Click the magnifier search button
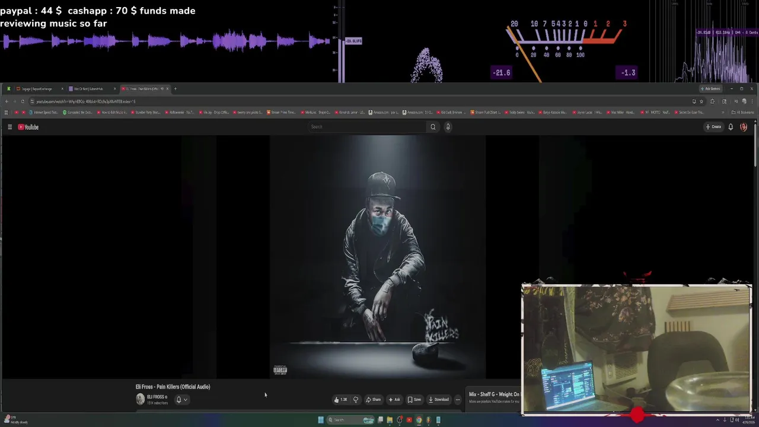759x427 pixels. (433, 126)
